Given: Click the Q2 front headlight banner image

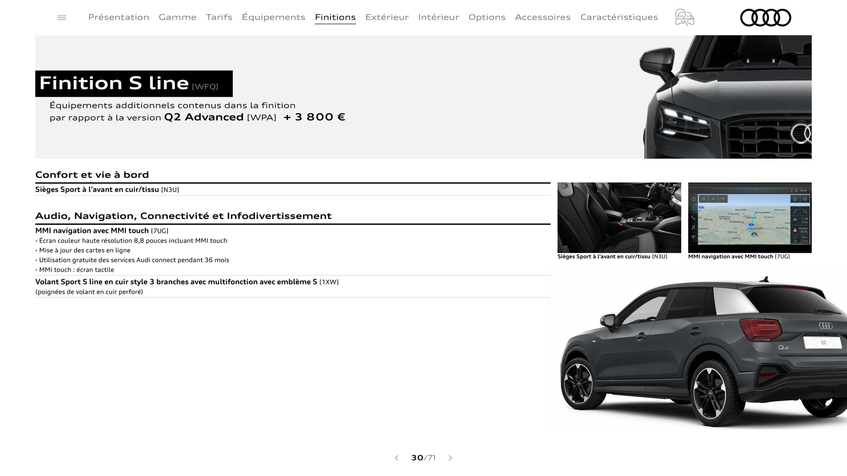Looking at the screenshot, I should coord(725,97).
